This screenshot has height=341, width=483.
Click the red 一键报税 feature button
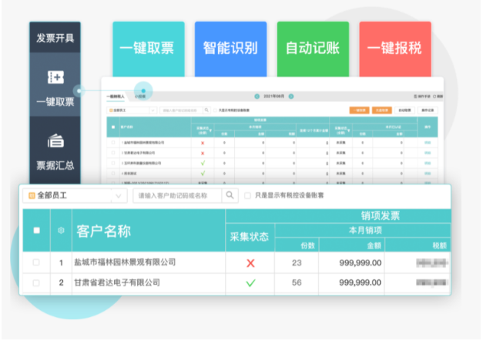[x=394, y=48]
